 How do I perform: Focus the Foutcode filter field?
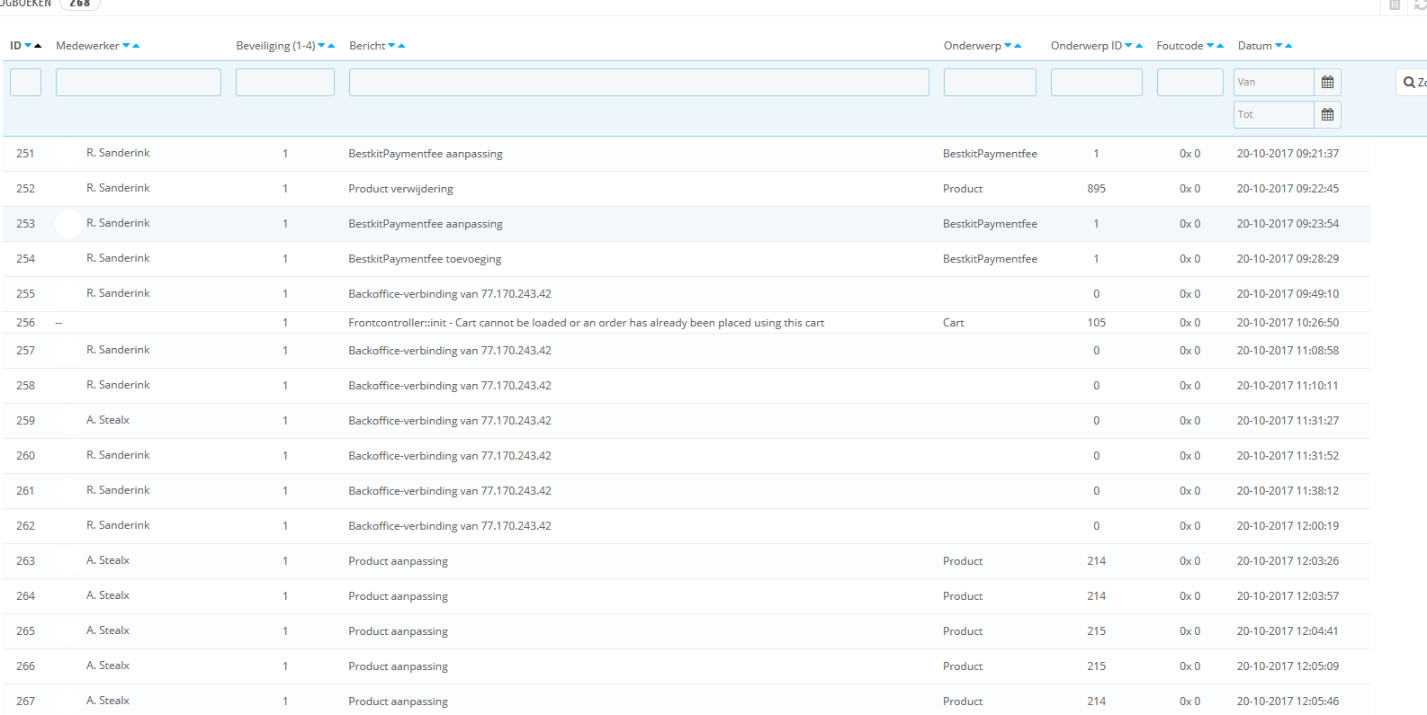(1190, 82)
